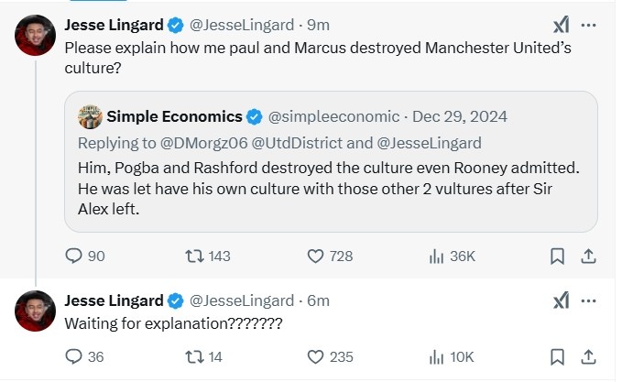The width and height of the screenshot is (622, 382).
Task: Bookmark the first Jesse Lingard tweet
Action: pyautogui.click(x=557, y=256)
